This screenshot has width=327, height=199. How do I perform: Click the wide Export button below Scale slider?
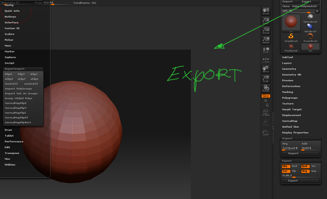pyautogui.click(x=300, y=181)
